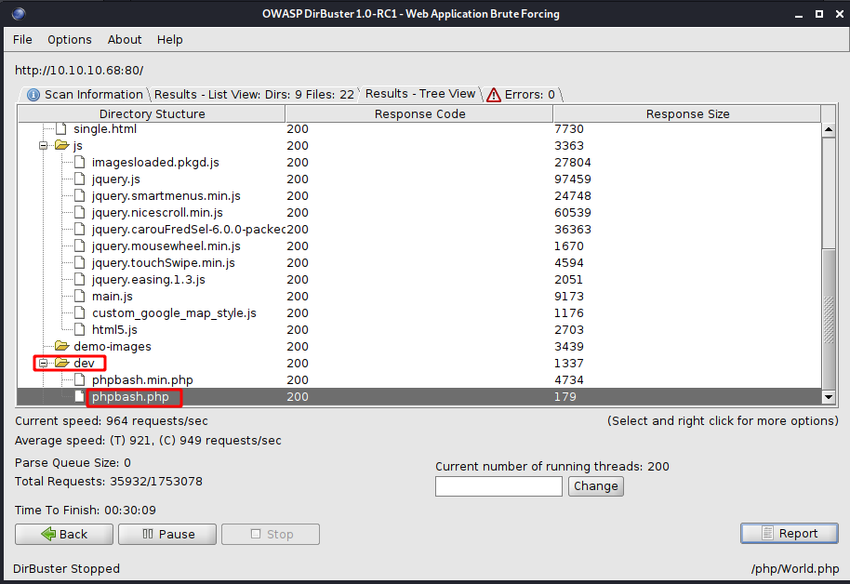Viewport: 850px width, 584px height.
Task: Click the response size value 97459
Action: [573, 179]
